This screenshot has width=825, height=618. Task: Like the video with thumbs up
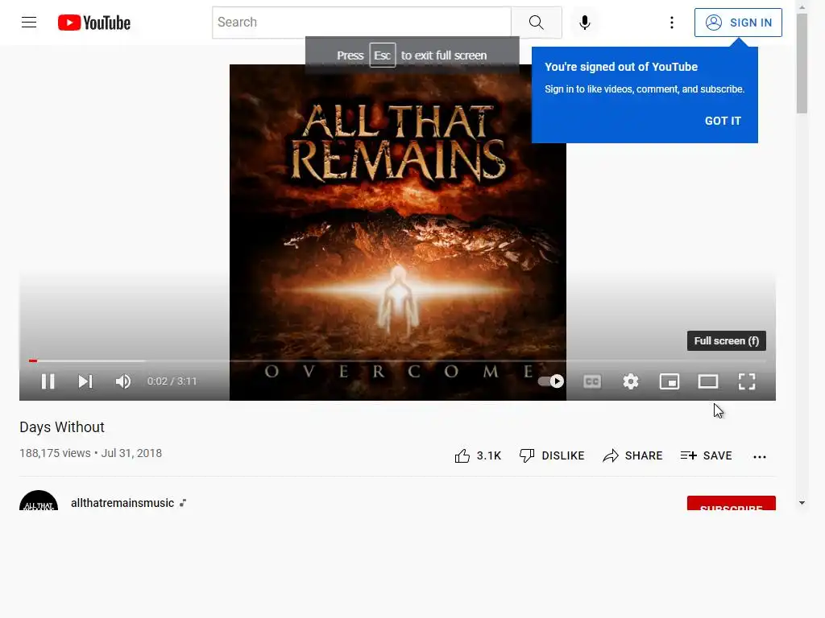coord(478,455)
